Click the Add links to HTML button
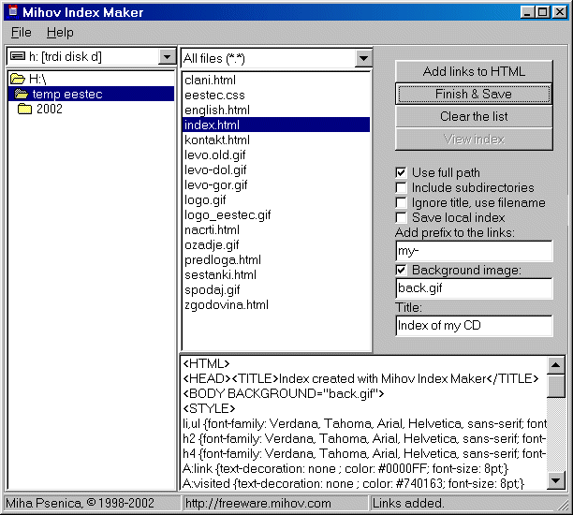This screenshot has width=573, height=515. pos(474,71)
